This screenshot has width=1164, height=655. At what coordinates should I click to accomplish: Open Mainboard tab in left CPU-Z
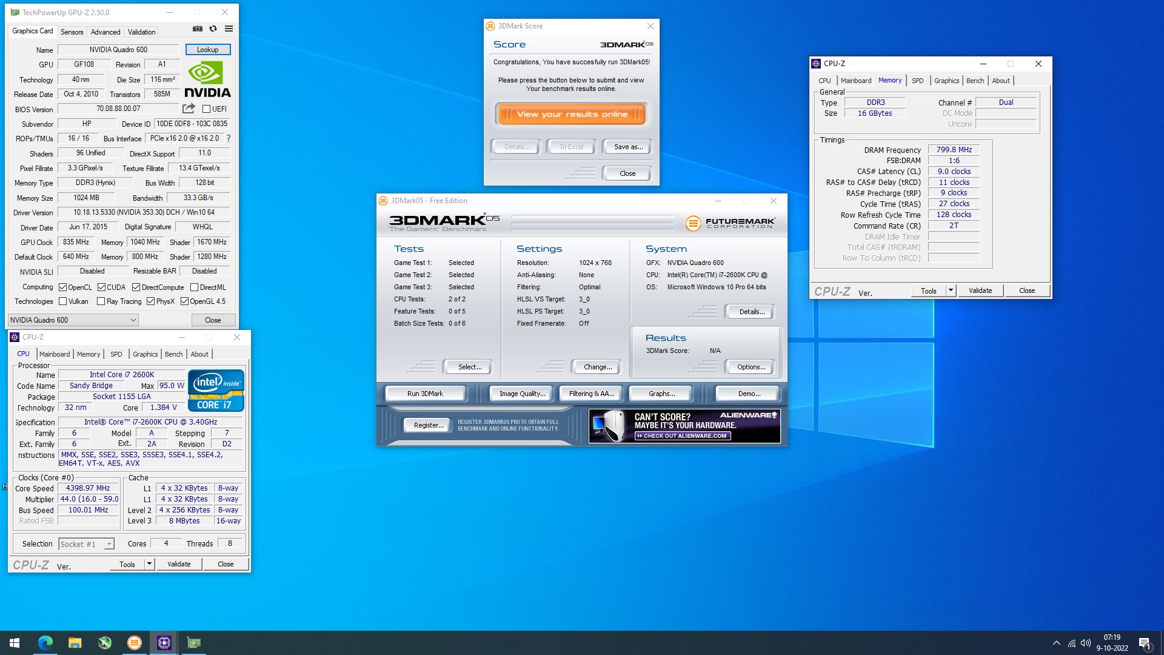coord(55,354)
